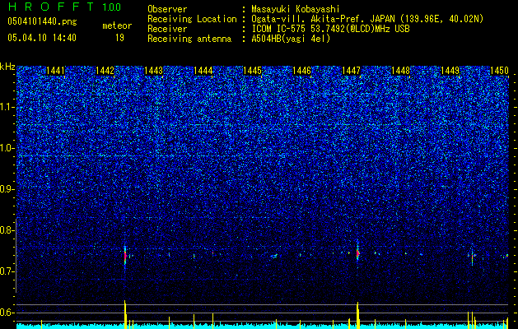Select the version number 1.0.0

tap(112, 7)
